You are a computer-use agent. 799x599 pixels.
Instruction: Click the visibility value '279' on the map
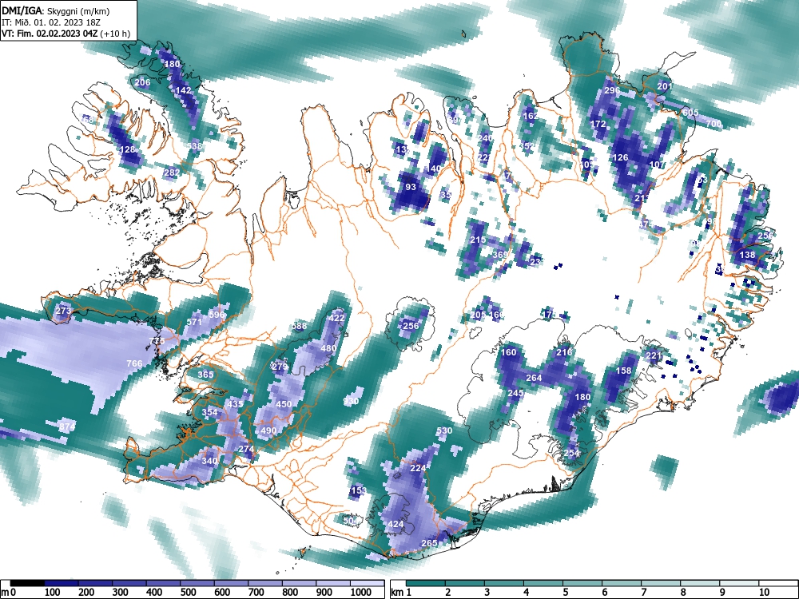[280, 367]
